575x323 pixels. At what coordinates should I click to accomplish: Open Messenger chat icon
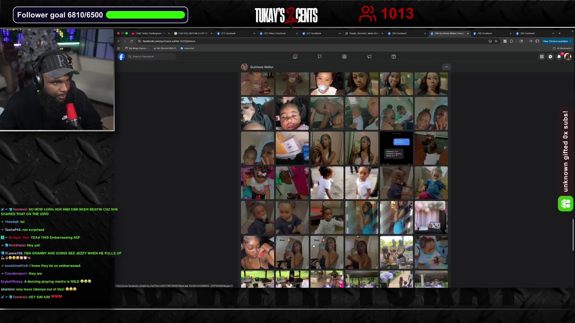coord(550,57)
